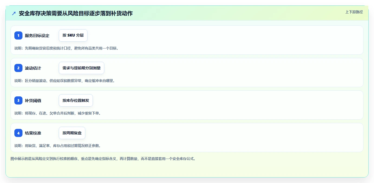The image size is (374, 183).
Task: Select step badge 1 for 服务目标设定
Action: [x=18, y=35]
